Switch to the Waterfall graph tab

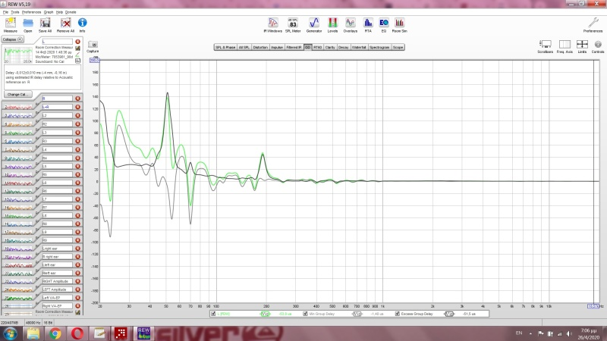pyautogui.click(x=360, y=47)
